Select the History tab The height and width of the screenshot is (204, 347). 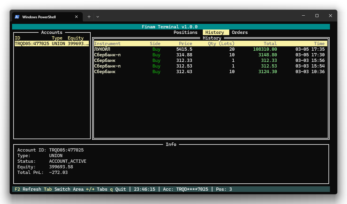coord(215,32)
